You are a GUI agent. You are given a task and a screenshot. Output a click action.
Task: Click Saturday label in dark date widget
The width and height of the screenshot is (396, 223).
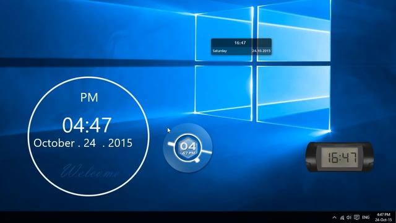[220, 51]
